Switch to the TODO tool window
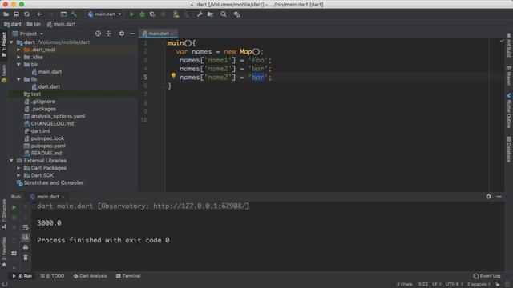 click(x=52, y=276)
